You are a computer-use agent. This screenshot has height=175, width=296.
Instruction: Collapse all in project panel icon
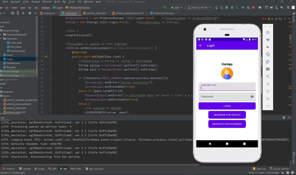(23, 13)
